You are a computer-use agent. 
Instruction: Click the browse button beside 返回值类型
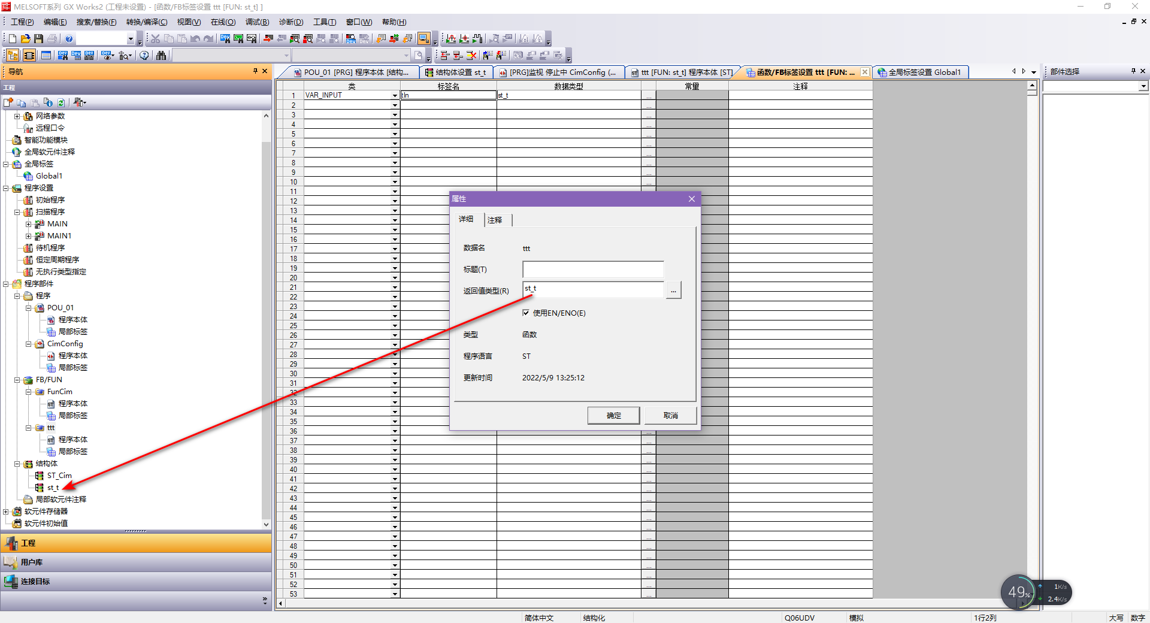point(673,291)
